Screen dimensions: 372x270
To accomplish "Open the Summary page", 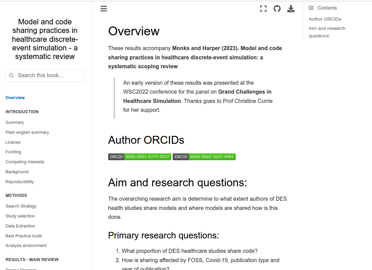I will click(x=15, y=122).
